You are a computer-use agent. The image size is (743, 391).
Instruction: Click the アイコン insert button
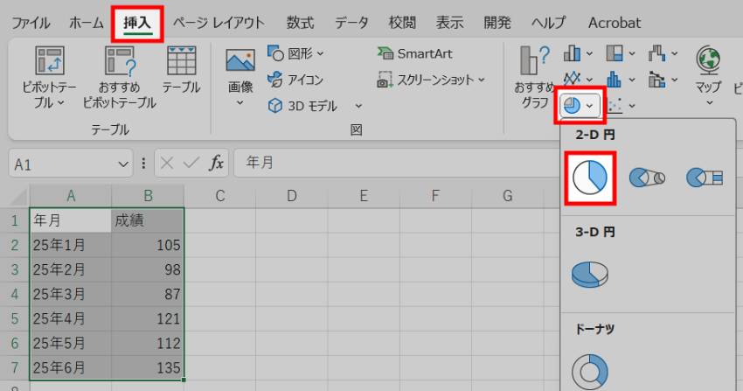(295, 80)
